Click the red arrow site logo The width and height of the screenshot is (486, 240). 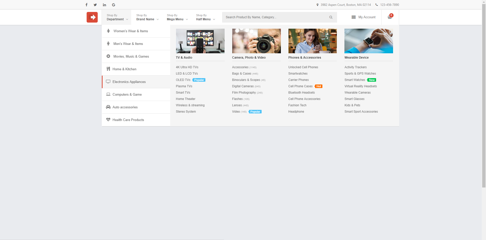pyautogui.click(x=92, y=17)
